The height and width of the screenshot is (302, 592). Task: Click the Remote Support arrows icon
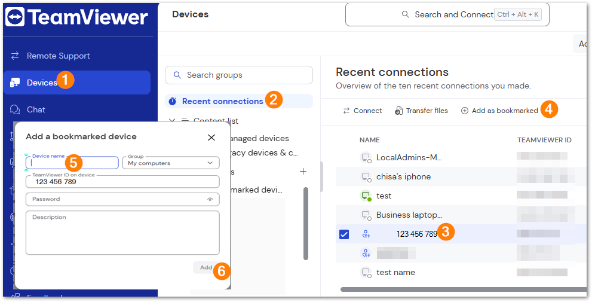click(x=15, y=56)
